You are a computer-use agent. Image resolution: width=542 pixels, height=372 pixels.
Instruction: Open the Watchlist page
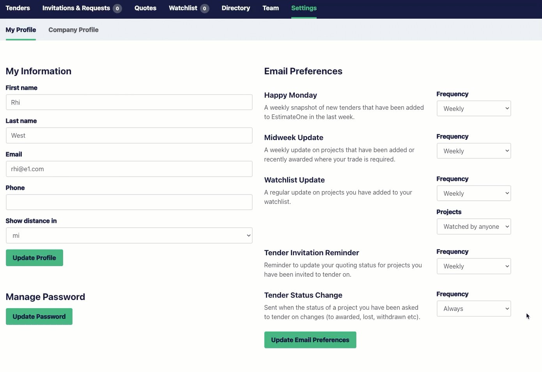pyautogui.click(x=183, y=8)
